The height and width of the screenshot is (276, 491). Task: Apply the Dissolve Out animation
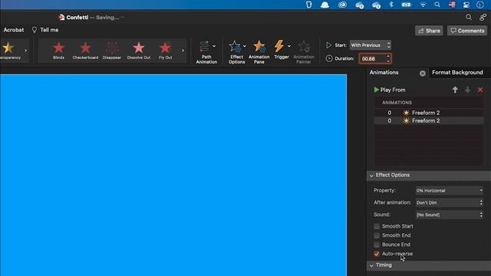pos(139,51)
